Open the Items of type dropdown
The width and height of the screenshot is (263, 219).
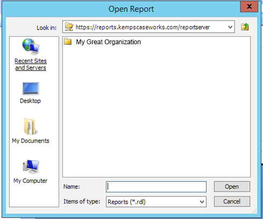point(202,202)
